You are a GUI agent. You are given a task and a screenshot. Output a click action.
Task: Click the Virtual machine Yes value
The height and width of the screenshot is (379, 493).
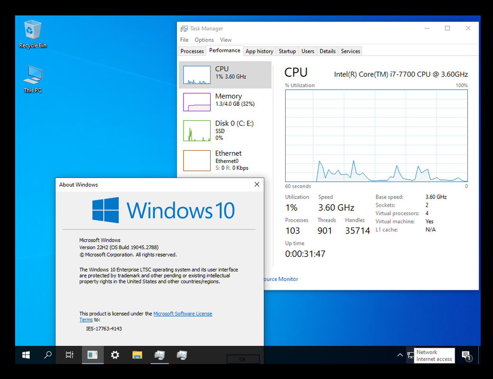(429, 221)
